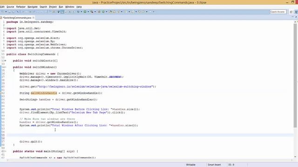
Task: Open the Source menu
Action: click(x=10, y=7)
